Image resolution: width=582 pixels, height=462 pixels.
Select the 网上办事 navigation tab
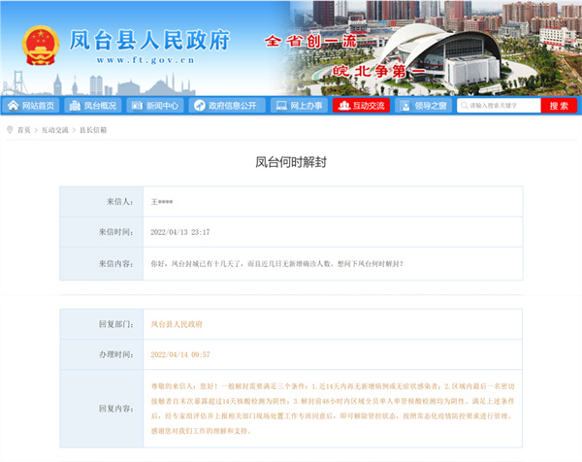pyautogui.click(x=307, y=106)
